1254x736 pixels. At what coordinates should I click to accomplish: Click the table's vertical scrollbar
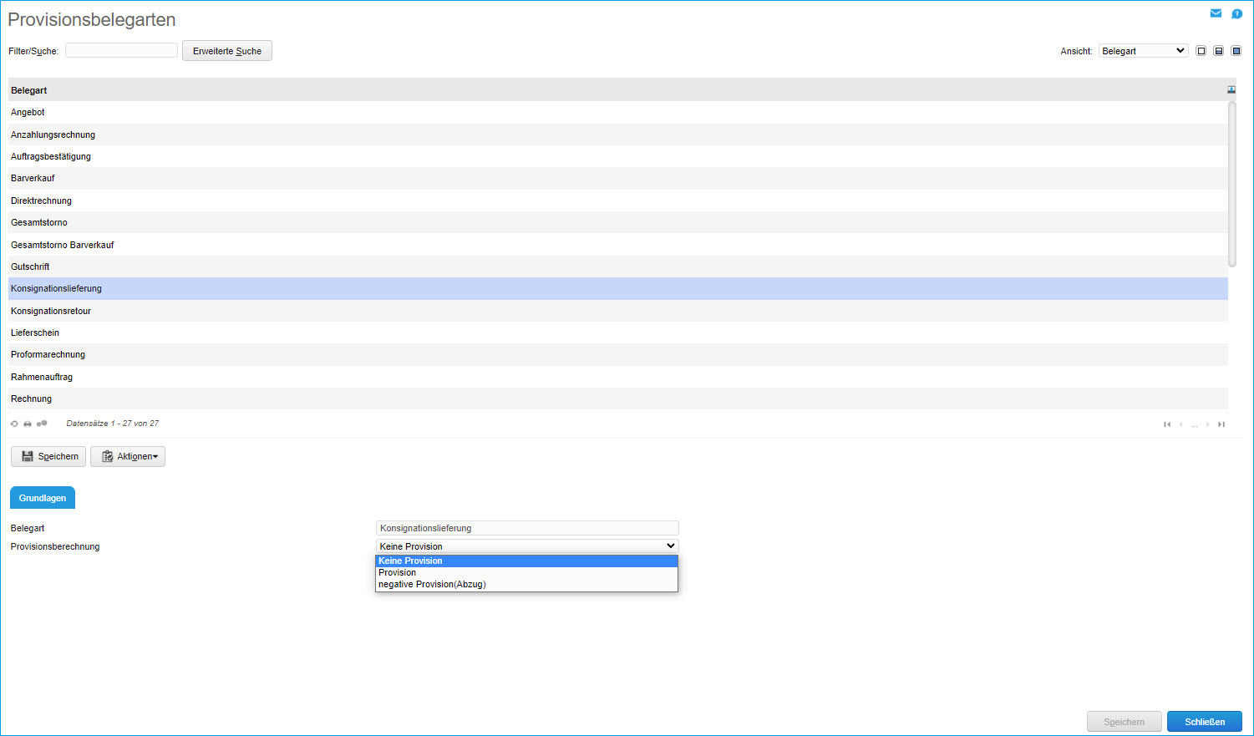(1232, 184)
